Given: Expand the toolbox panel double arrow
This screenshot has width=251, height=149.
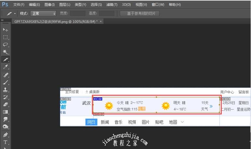Looking at the screenshot, I should (2, 20).
